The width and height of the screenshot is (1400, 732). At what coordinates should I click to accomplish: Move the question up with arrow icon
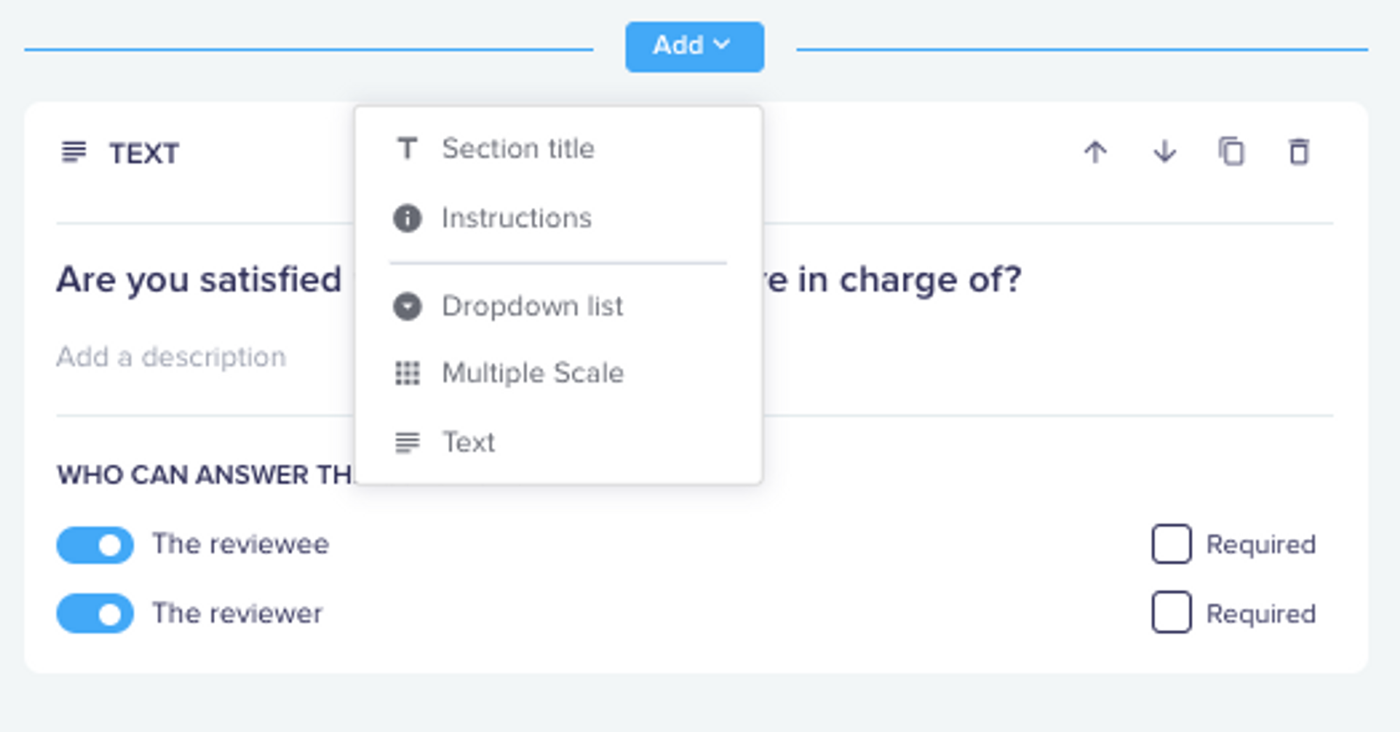pos(1095,152)
